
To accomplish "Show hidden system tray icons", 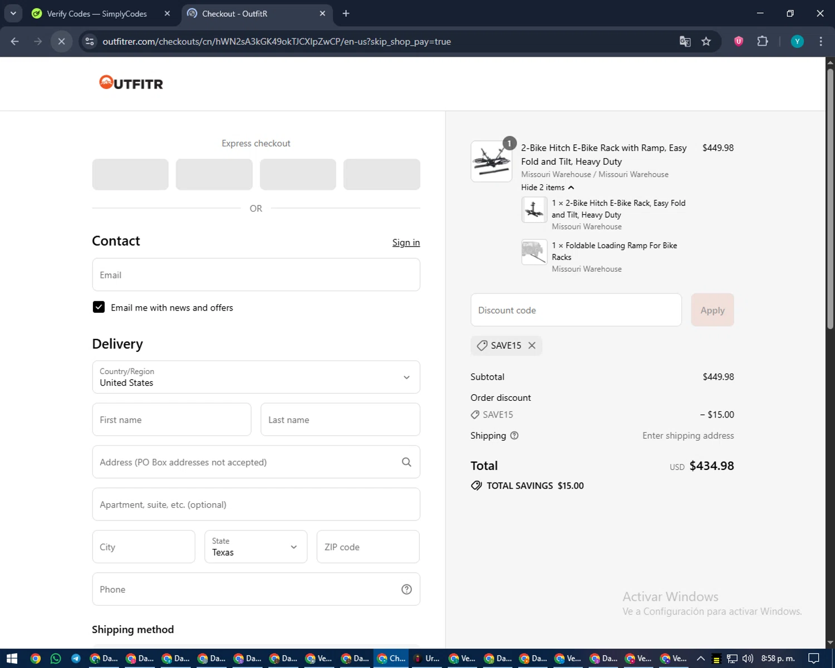I will click(x=701, y=659).
